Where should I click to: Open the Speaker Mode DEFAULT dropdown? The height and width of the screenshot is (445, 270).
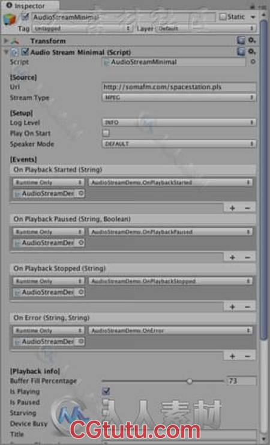click(179, 144)
